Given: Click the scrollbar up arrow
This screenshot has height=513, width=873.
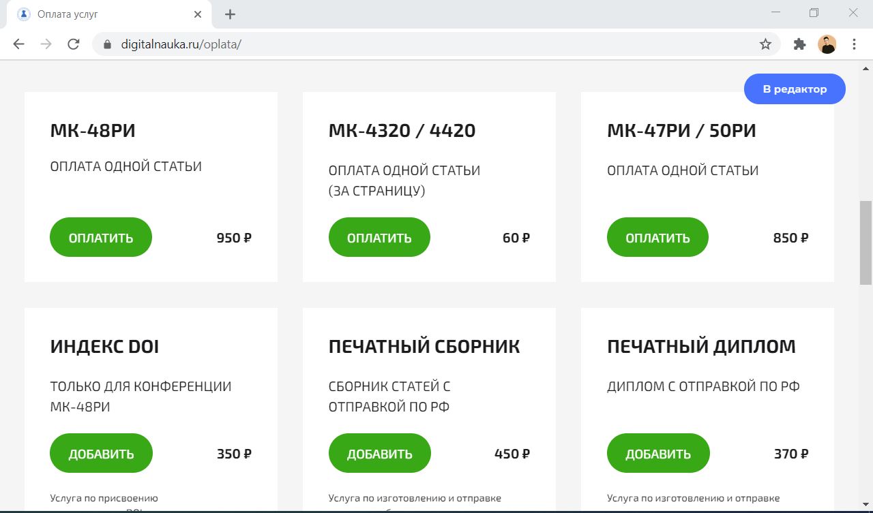Looking at the screenshot, I should pos(865,69).
